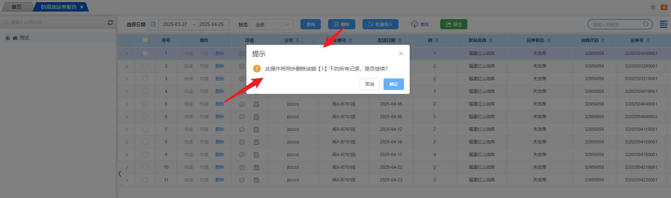Image resolution: width=671 pixels, height=198 pixels.
Task: Open the 状态 dropdown showing 全部
Action: (271, 25)
